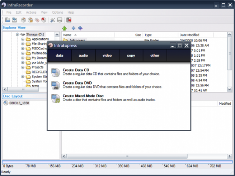This screenshot has height=176, width=235.
Task: Go up one folder with green arrow
Action: point(65,28)
